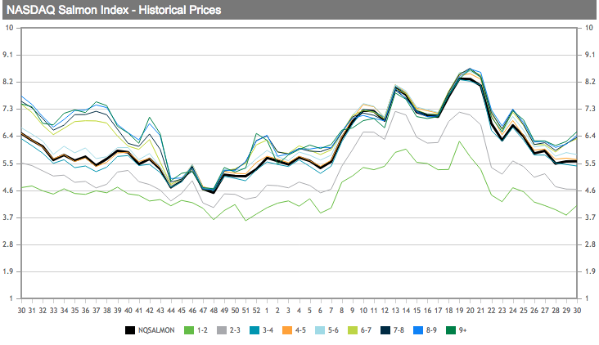Click week 24 on the x-axis
599x345 pixels.
(513, 311)
